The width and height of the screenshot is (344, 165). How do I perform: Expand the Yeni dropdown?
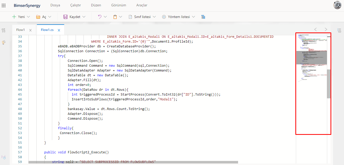pos(28,17)
